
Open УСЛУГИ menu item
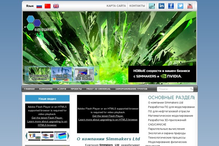coord(62,89)
